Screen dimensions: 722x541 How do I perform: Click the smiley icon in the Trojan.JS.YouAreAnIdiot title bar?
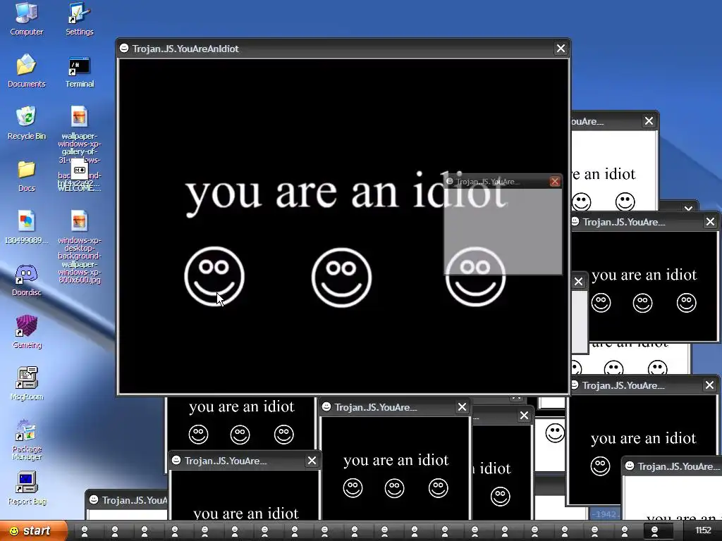(124, 48)
